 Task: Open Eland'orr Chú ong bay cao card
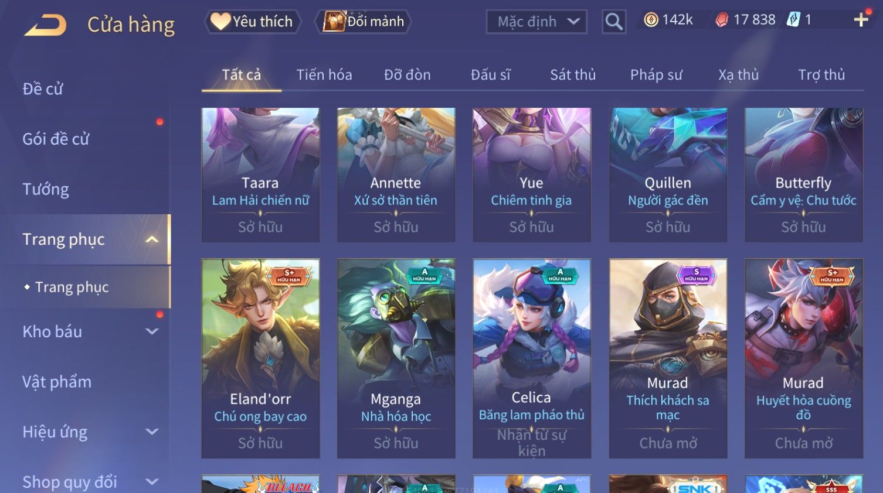tap(260, 358)
